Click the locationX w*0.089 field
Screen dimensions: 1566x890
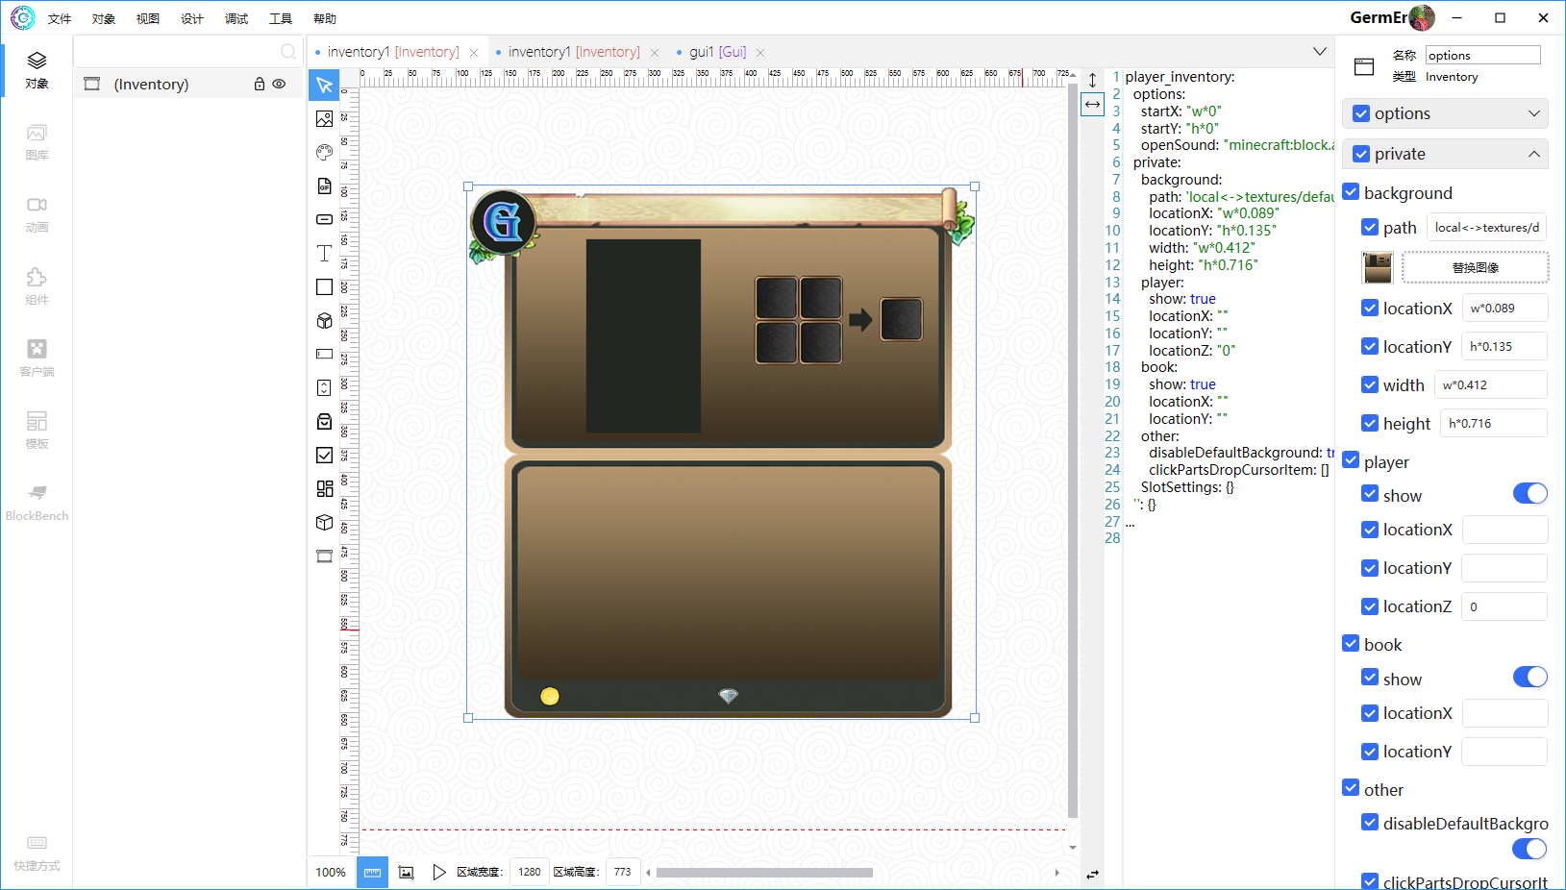pos(1504,308)
